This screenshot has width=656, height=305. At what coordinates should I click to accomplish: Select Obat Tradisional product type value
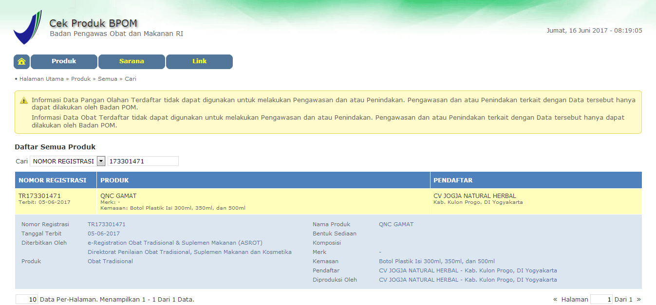point(110,261)
